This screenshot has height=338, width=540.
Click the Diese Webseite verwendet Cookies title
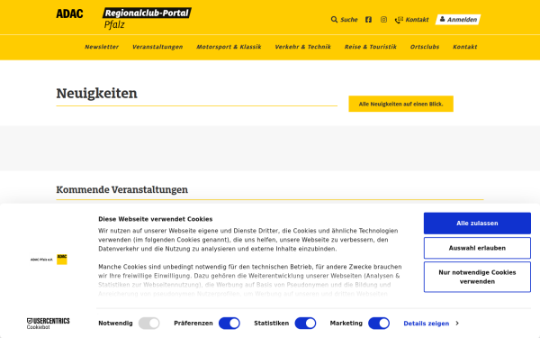click(156, 219)
